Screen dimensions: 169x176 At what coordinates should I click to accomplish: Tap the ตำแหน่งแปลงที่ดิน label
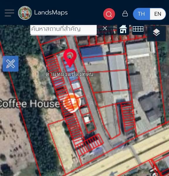[69, 74]
